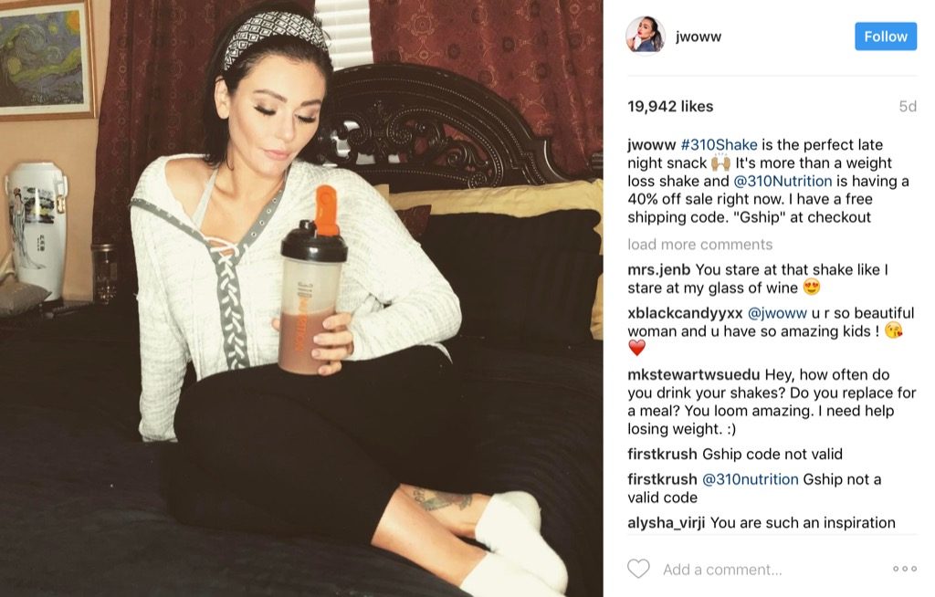Open the three-dots more options menu

[905, 569]
